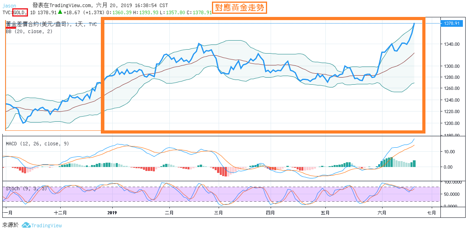This screenshot has width=468, height=232.
Task: Click the 1240.00 price axis label
Action: 451,100
